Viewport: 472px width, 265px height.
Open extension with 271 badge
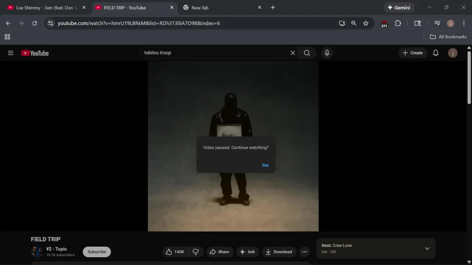click(x=384, y=24)
